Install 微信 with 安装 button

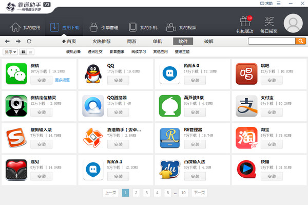click(x=42, y=80)
